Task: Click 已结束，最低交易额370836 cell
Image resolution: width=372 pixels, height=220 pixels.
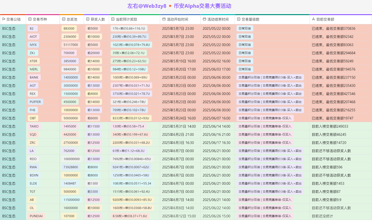Action: (x=334, y=29)
